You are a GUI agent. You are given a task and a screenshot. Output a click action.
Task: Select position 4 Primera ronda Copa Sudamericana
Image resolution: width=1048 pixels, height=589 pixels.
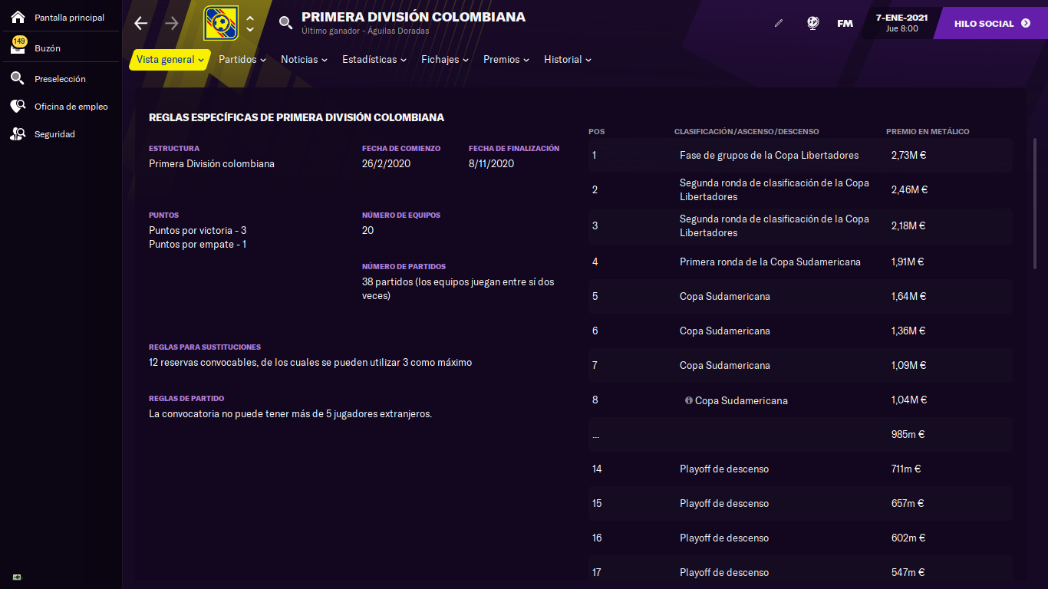800,262
